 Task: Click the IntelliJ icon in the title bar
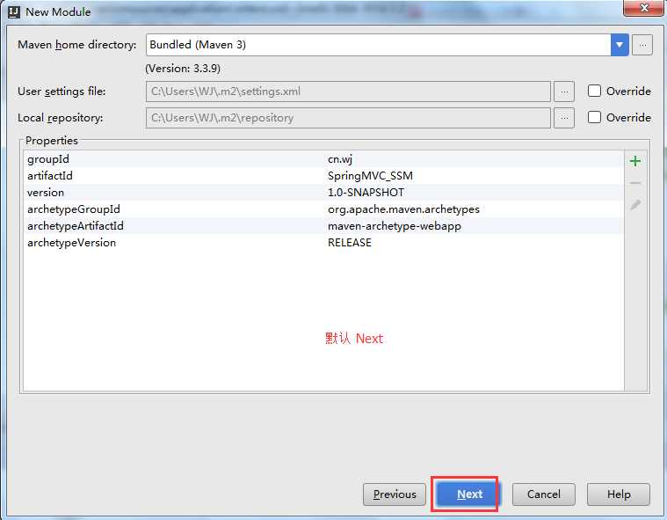14,12
